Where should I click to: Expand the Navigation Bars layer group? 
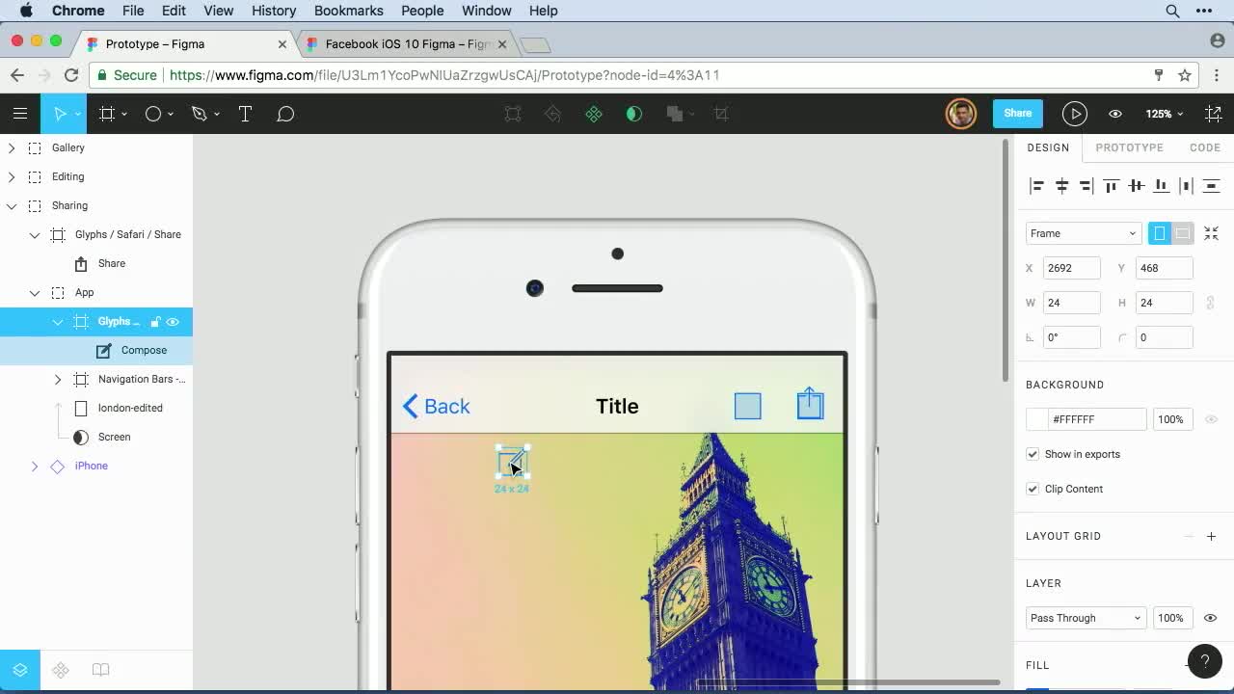pyautogui.click(x=57, y=379)
